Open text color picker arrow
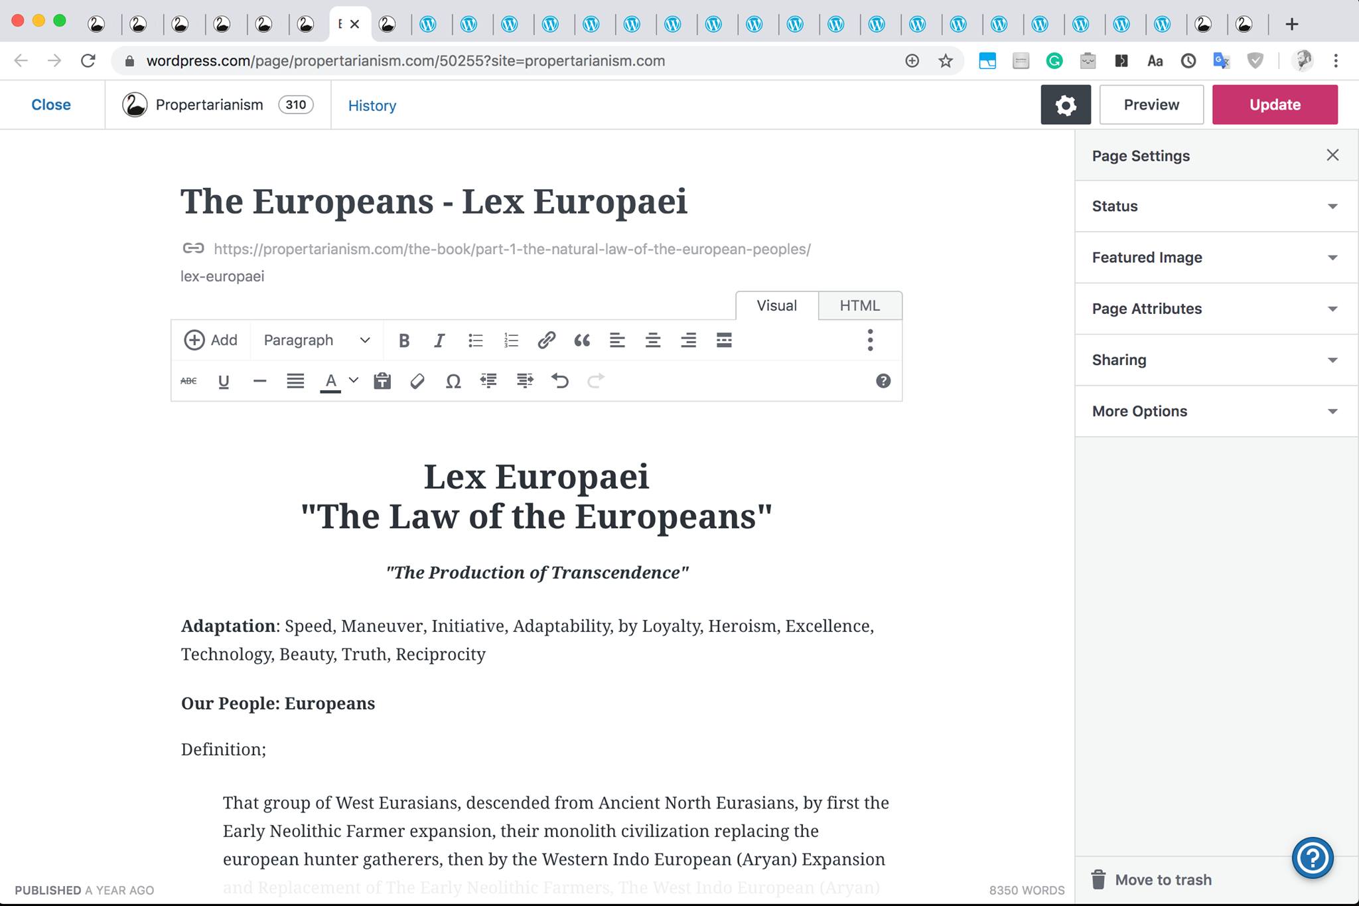The image size is (1359, 906). [x=354, y=380]
